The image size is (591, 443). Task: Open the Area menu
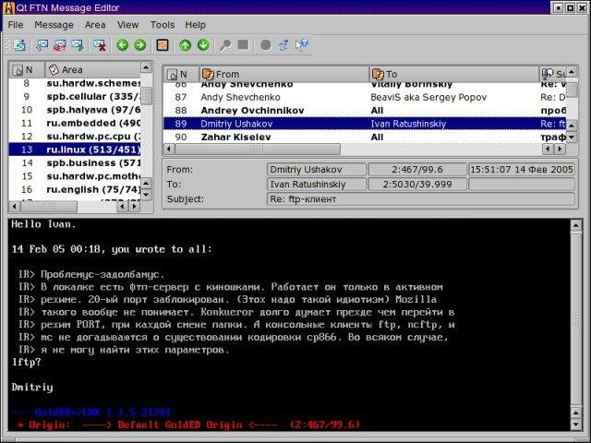[95, 25]
